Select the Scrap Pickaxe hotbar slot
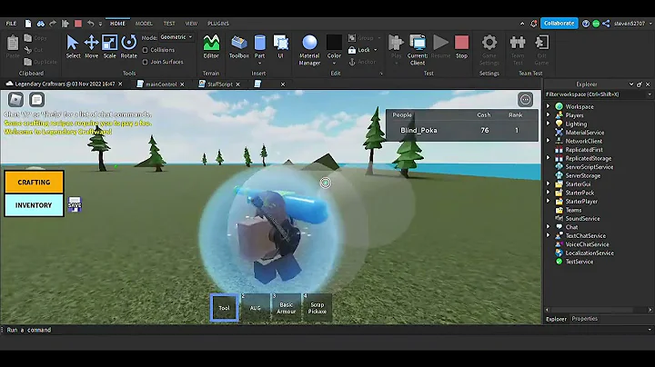This screenshot has height=367, width=655. (x=317, y=308)
